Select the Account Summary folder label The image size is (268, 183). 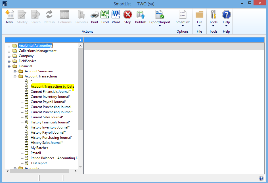click(x=39, y=71)
